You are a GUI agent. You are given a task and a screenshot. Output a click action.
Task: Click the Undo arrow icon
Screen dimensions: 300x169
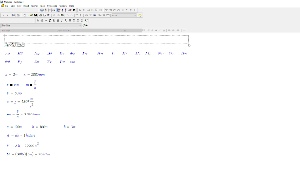[x=67, y=15]
